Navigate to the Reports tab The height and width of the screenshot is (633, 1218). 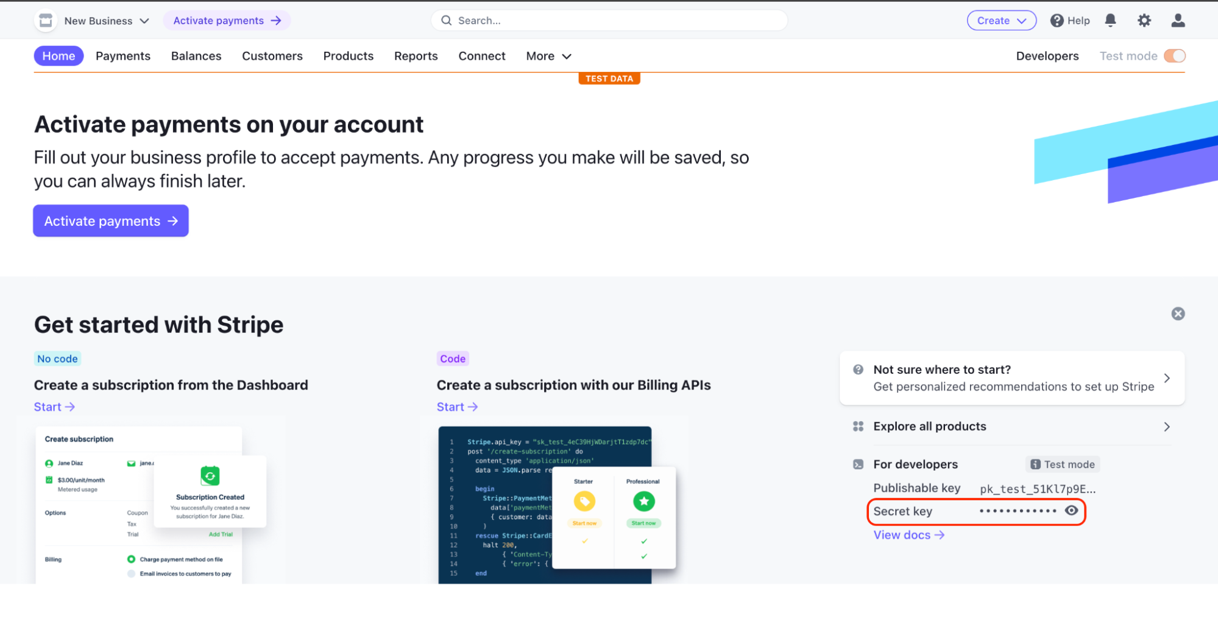click(416, 56)
